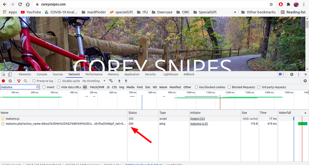Click the Waterfall column sort arrow

coord(305,113)
